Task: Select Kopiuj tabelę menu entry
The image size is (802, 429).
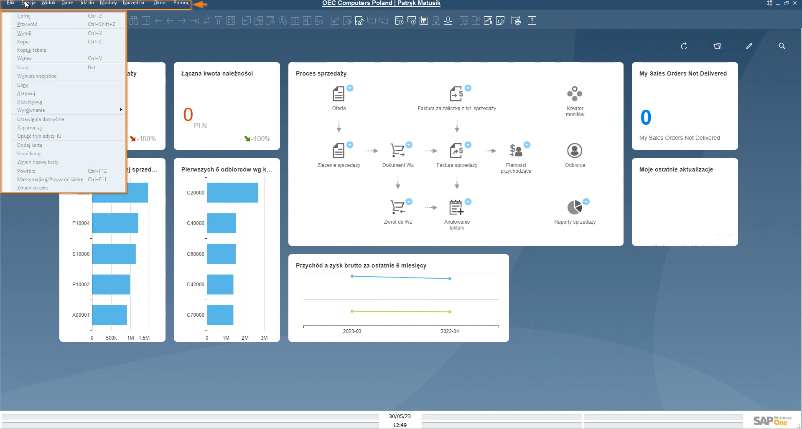Action: (x=32, y=50)
